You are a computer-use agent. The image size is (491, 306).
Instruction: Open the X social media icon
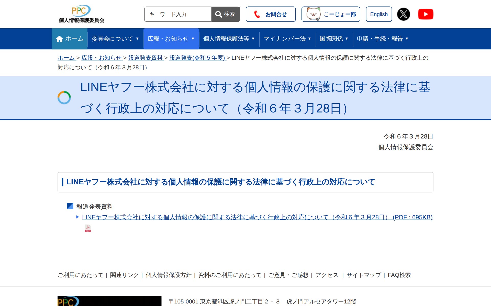[x=403, y=14]
